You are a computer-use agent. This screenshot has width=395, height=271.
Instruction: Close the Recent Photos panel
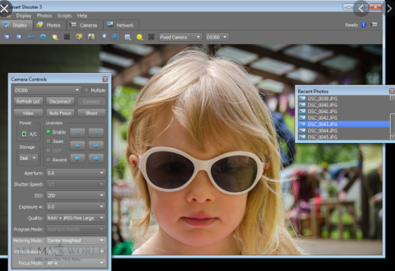(392, 91)
